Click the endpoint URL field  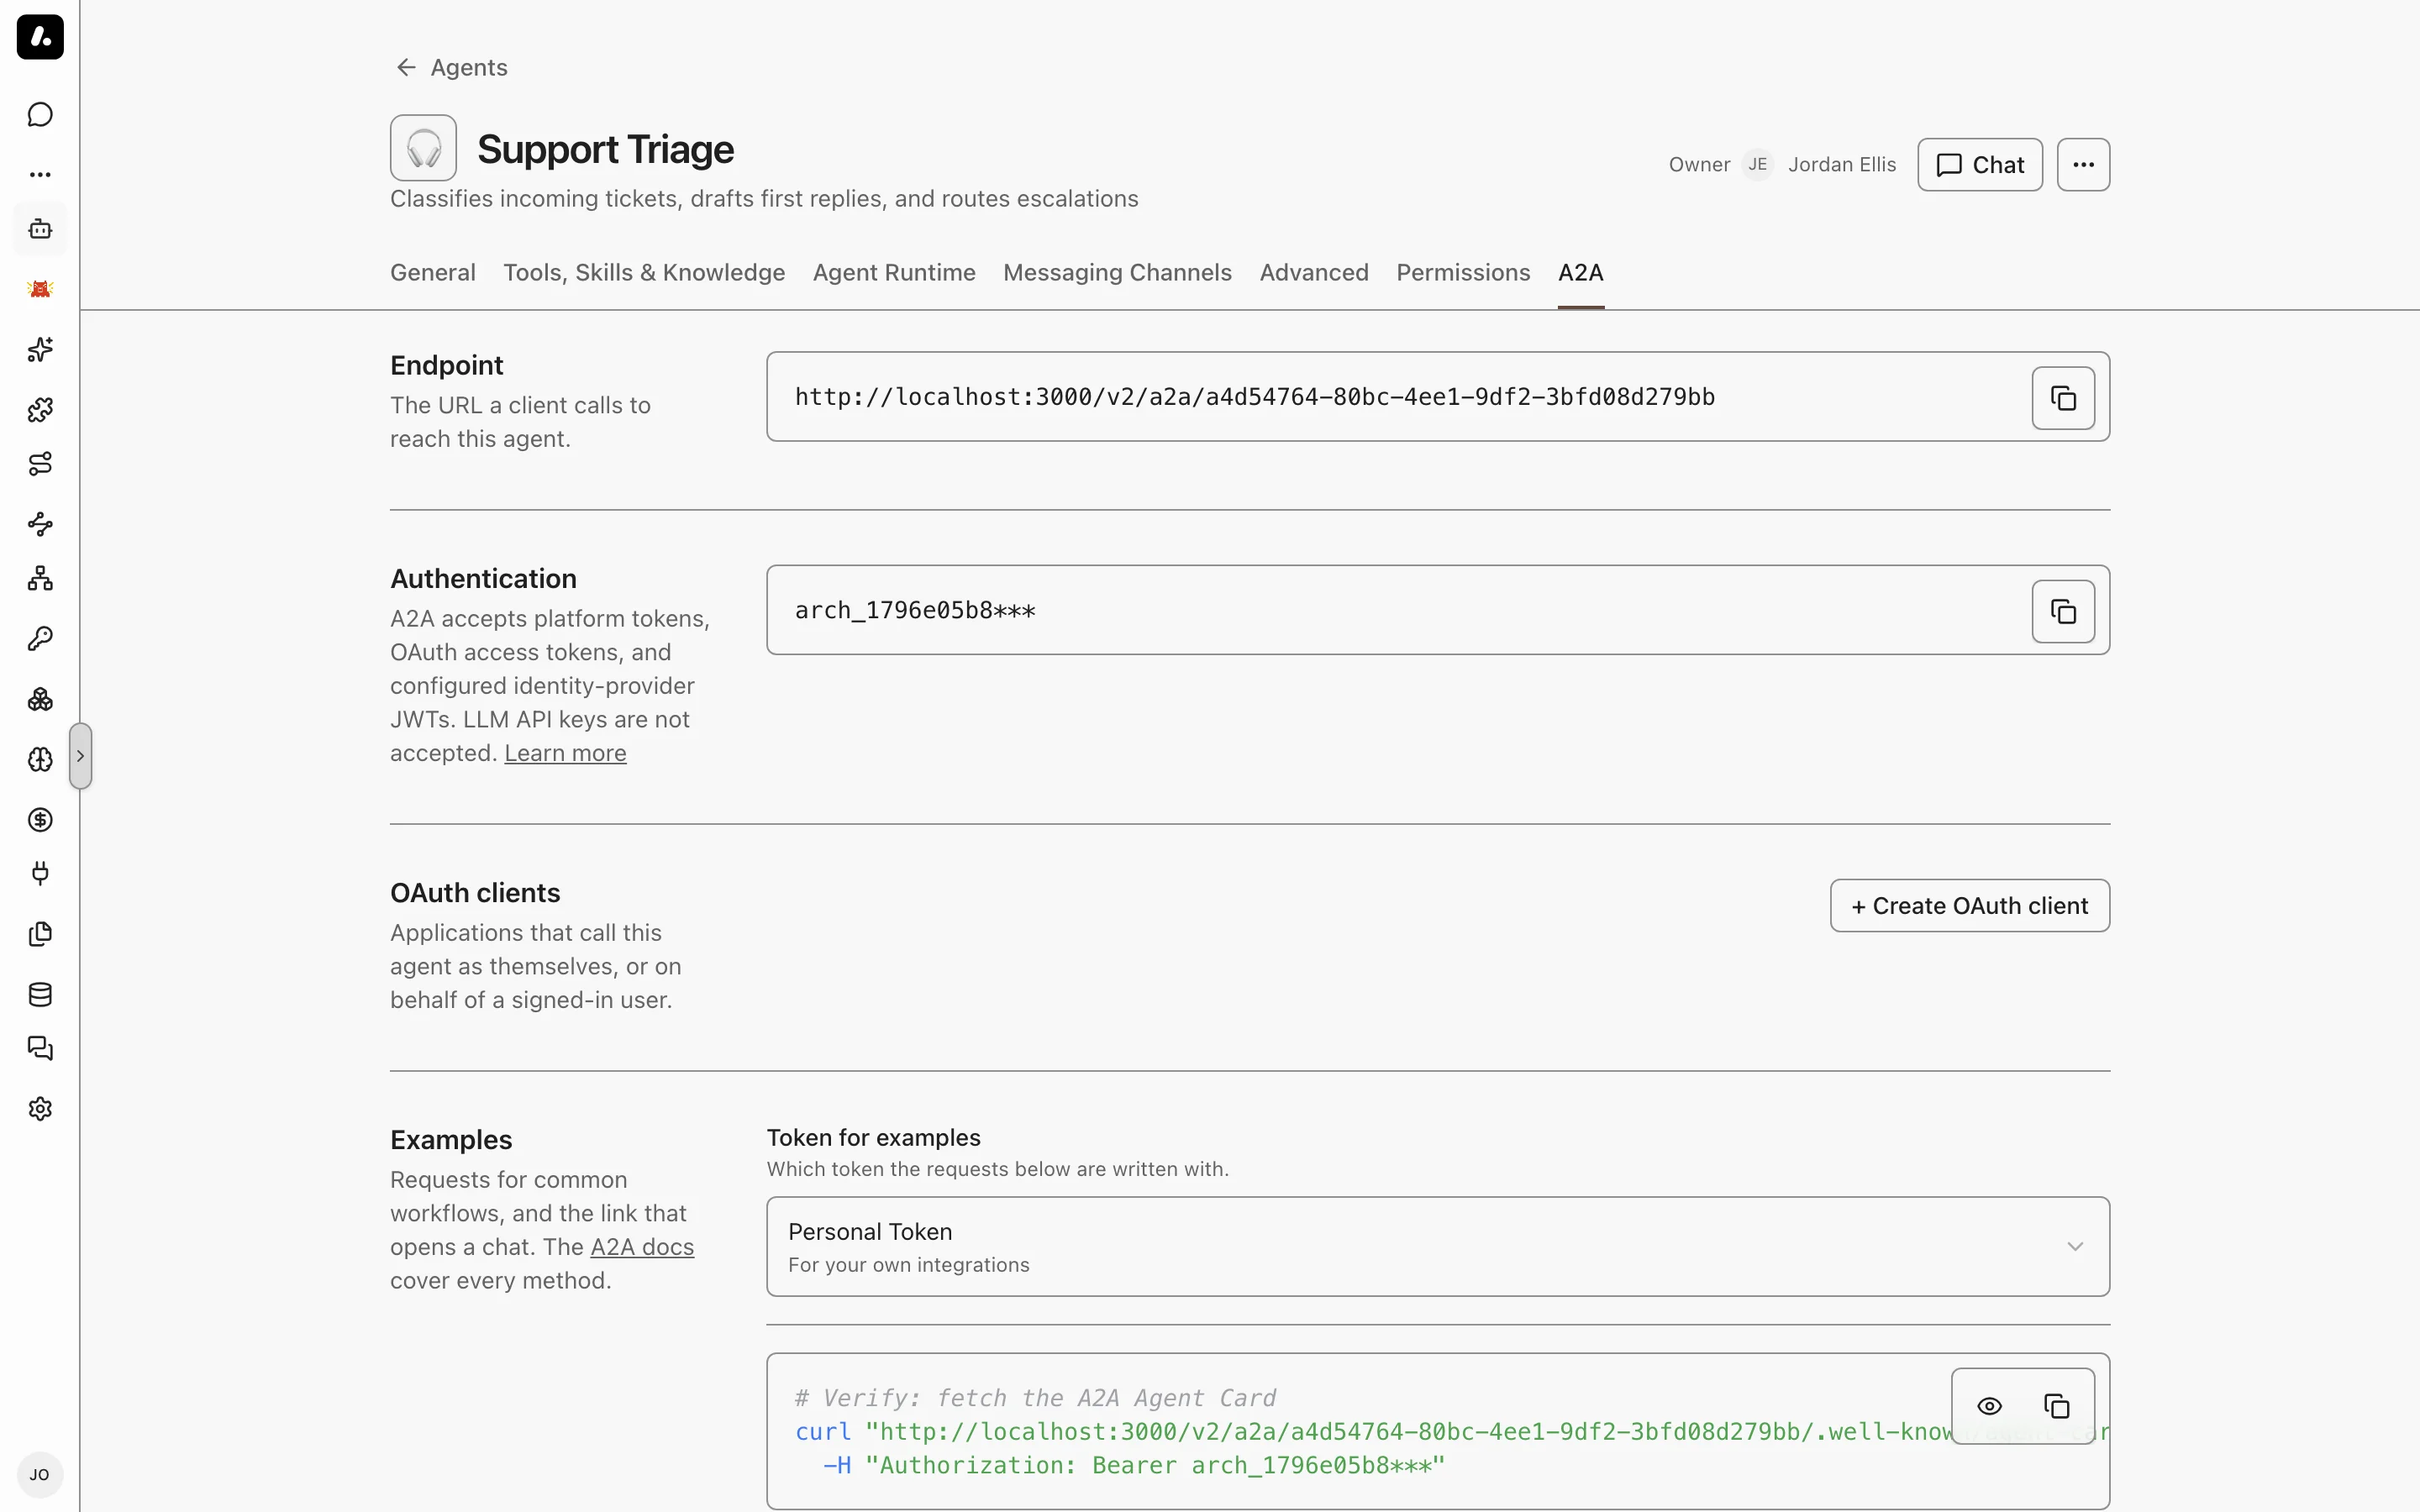point(1438,397)
